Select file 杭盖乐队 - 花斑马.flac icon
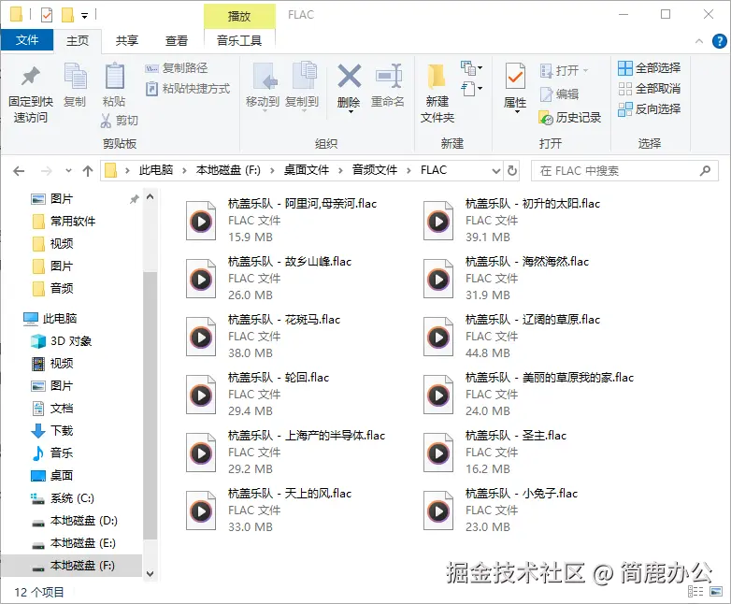731x604 pixels. click(x=201, y=337)
